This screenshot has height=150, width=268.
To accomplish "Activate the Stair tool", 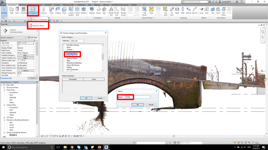I will pos(104,10).
